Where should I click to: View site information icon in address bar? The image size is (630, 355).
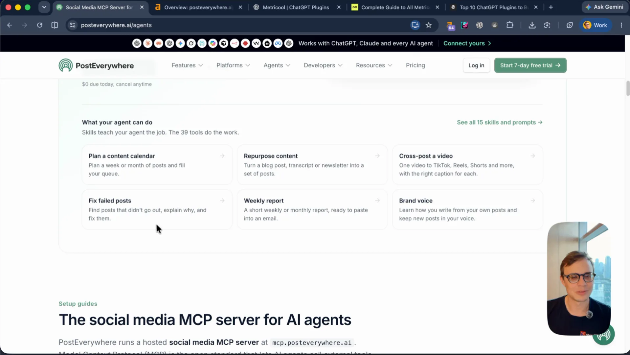point(73,25)
